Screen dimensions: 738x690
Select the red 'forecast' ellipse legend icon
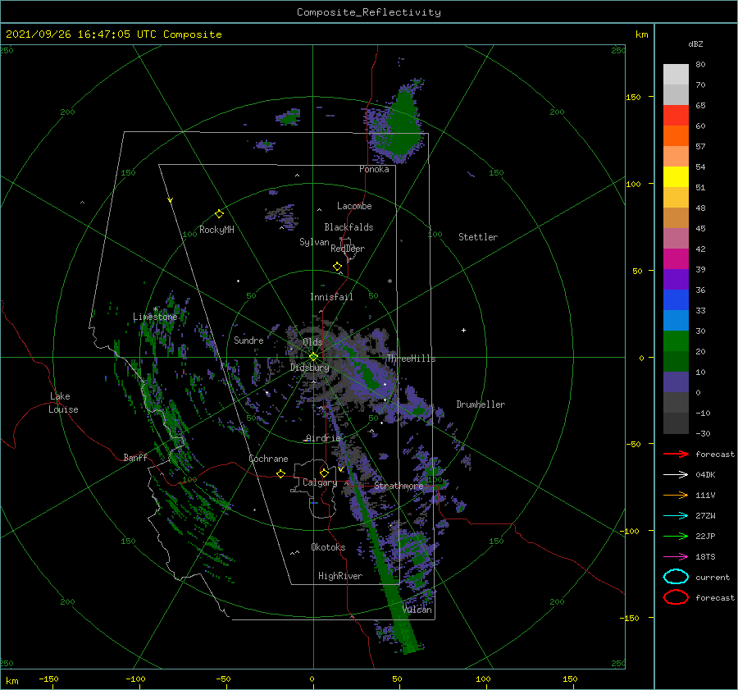tap(676, 597)
